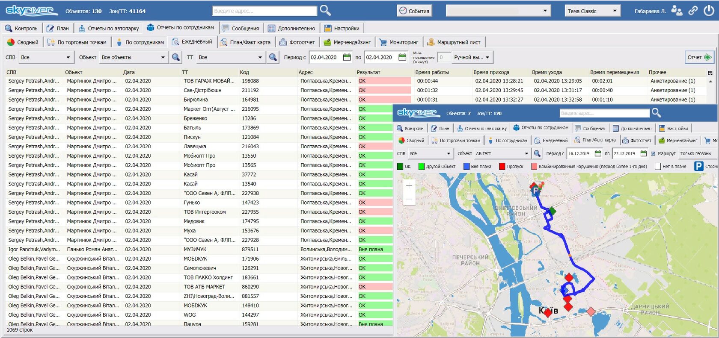Open the Мерчендайзинг report tab
Viewport: 719px width, 338px height.
click(x=347, y=42)
